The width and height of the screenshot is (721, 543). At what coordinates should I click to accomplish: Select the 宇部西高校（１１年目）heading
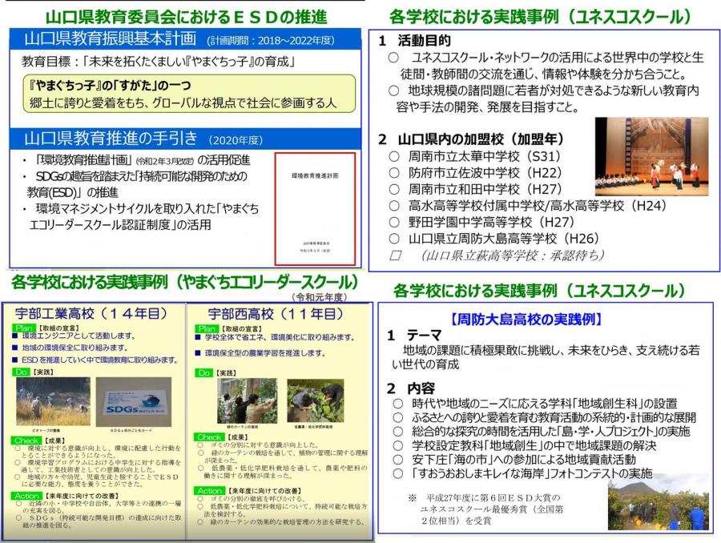pos(276,314)
